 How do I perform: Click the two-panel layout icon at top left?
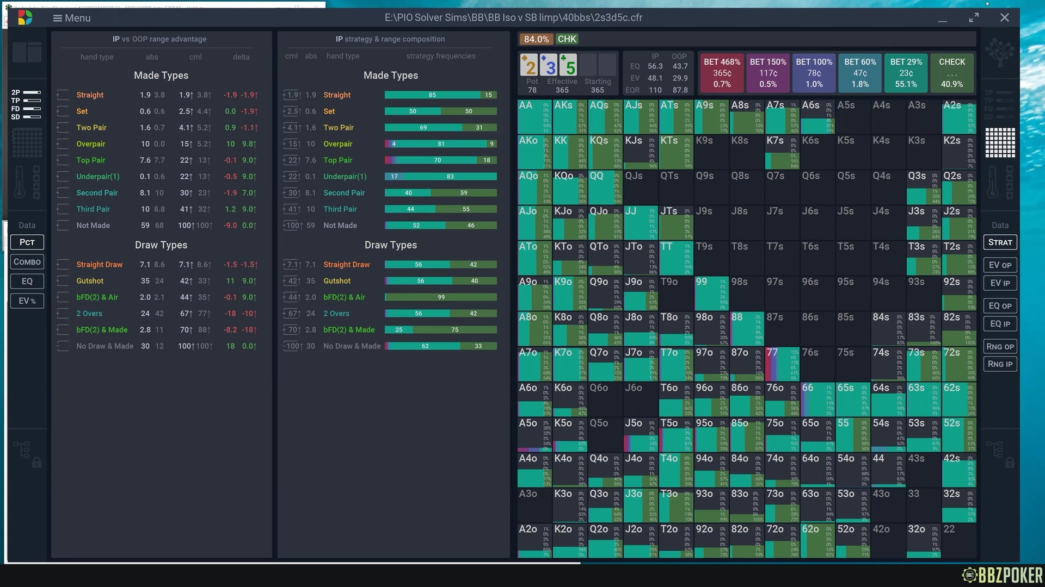[27, 52]
